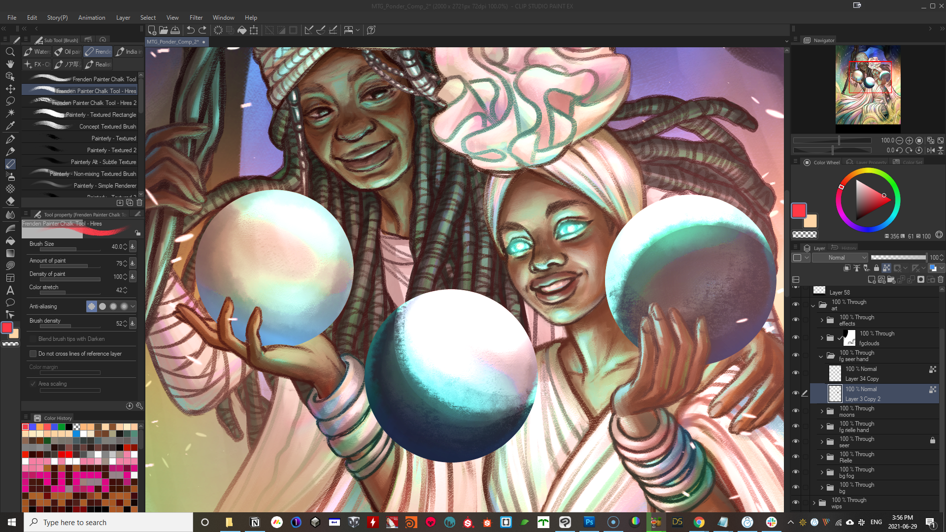Adjust the layer opacity slider
The height and width of the screenshot is (532, 946).
click(898, 258)
